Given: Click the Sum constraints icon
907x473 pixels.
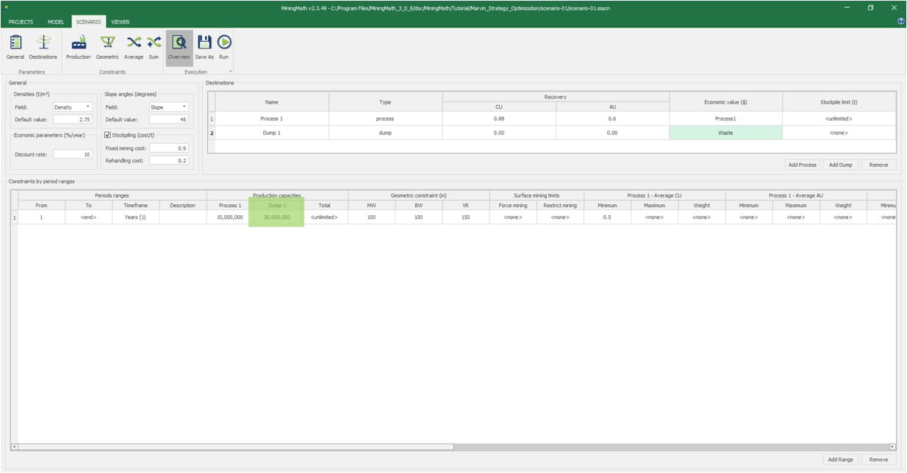Looking at the screenshot, I should 154,43.
